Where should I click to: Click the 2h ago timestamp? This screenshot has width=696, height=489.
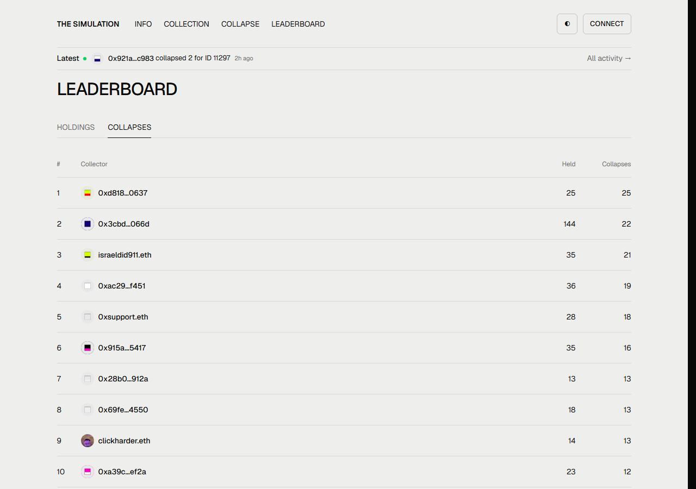coord(244,58)
